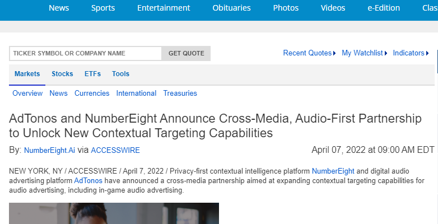Open the Treasuries sub-navigation link
The width and height of the screenshot is (438, 224).
coord(180,94)
